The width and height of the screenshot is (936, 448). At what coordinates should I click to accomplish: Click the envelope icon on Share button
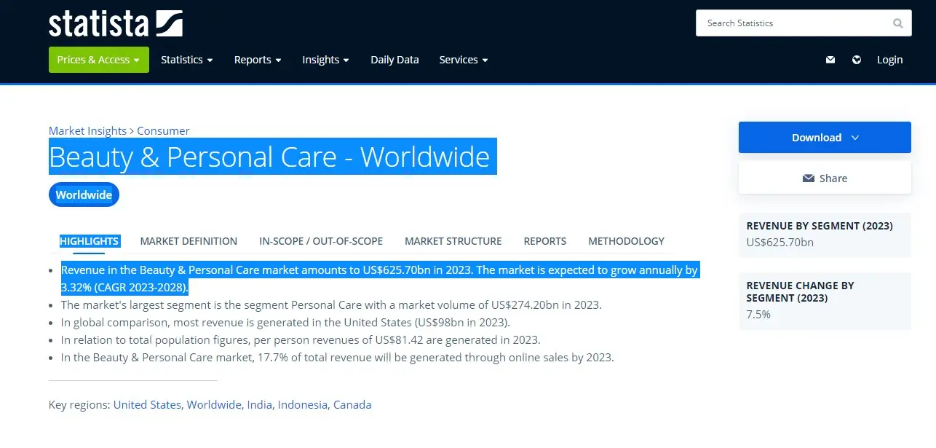808,178
